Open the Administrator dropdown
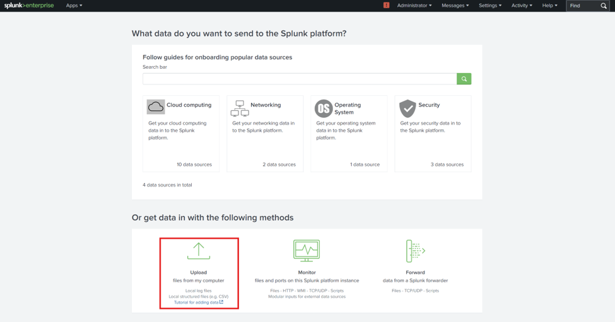The image size is (615, 322). [x=414, y=6]
